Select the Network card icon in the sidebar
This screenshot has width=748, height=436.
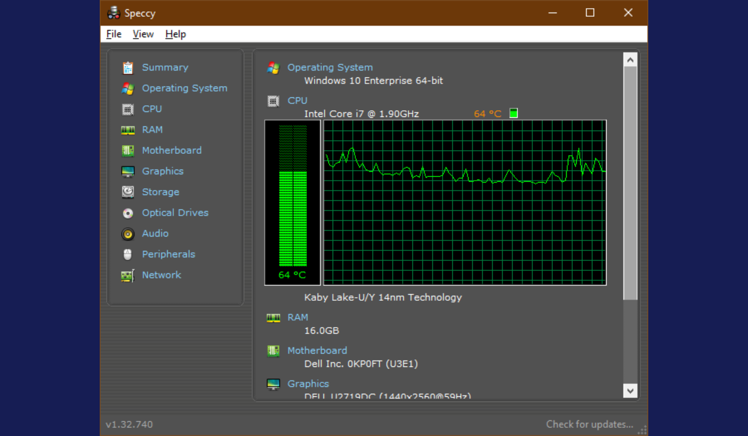tap(128, 275)
